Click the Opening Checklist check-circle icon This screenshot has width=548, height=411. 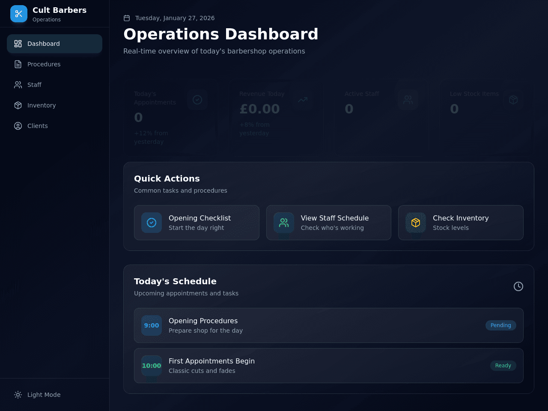pos(152,223)
